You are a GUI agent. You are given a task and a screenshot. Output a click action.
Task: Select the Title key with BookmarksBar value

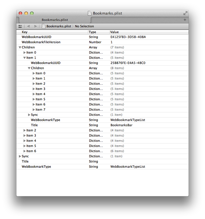click(34, 125)
